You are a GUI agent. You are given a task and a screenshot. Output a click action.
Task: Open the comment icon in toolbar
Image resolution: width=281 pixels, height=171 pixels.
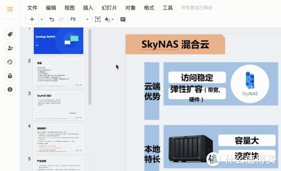(123, 19)
